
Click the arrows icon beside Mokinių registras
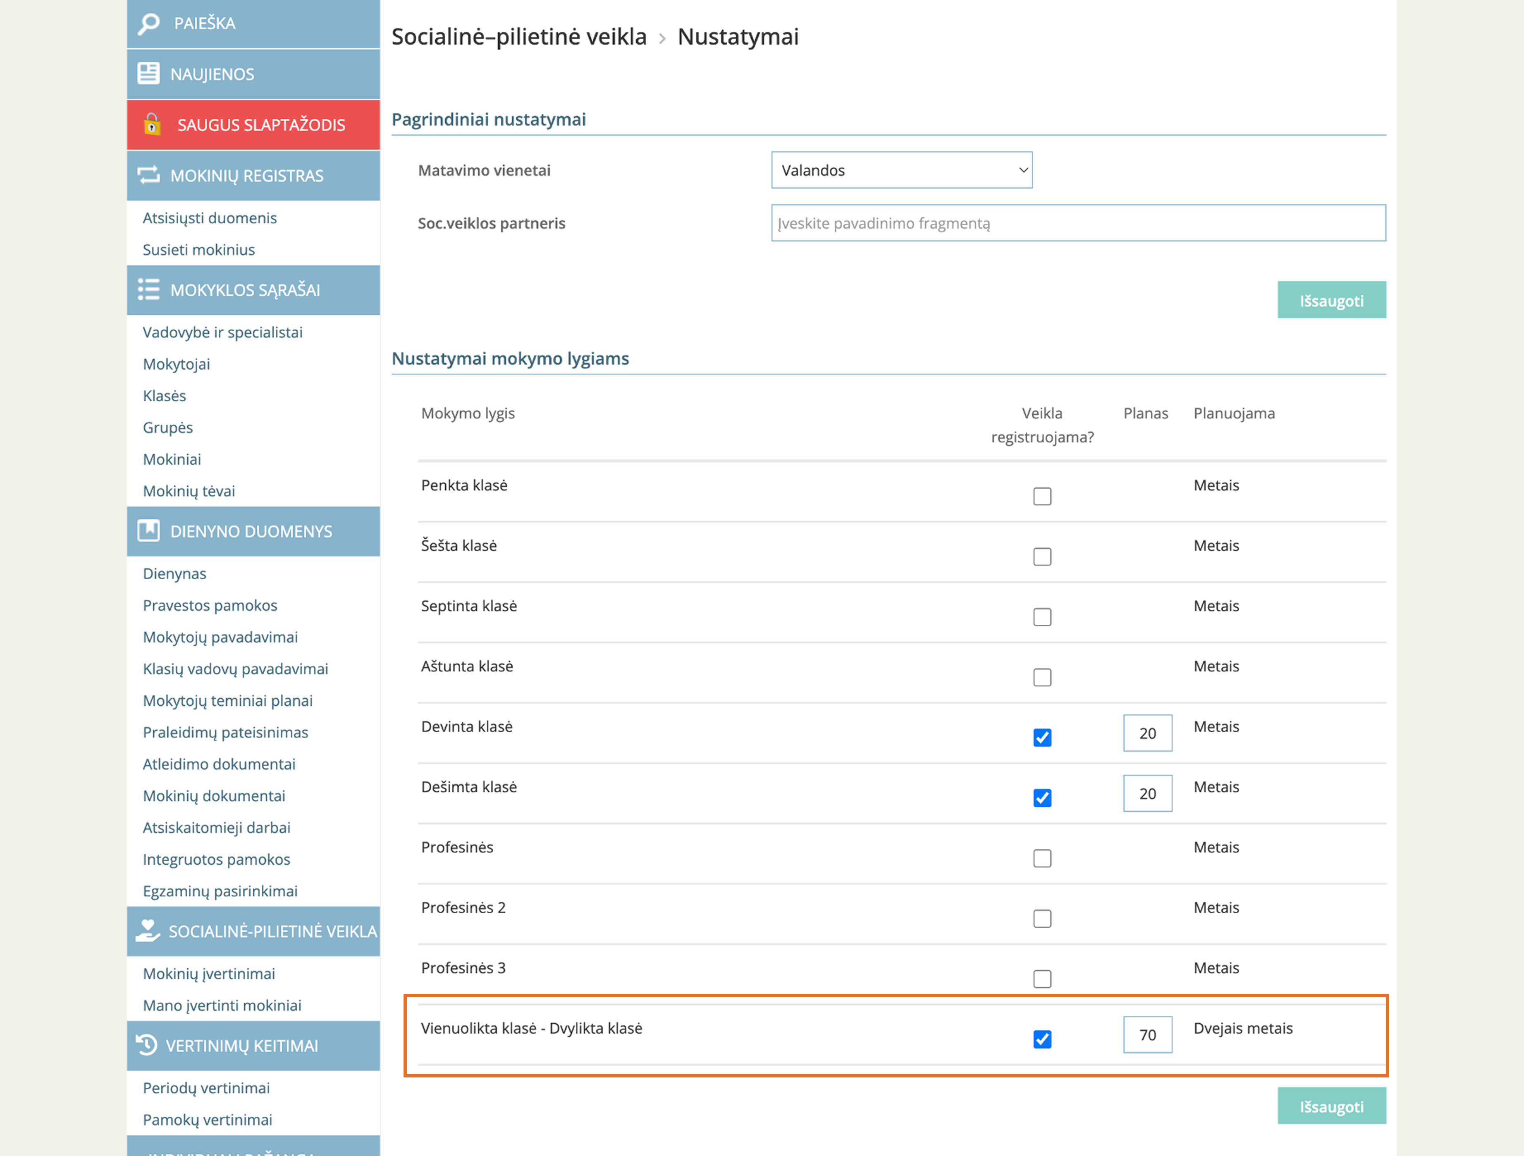(x=148, y=175)
